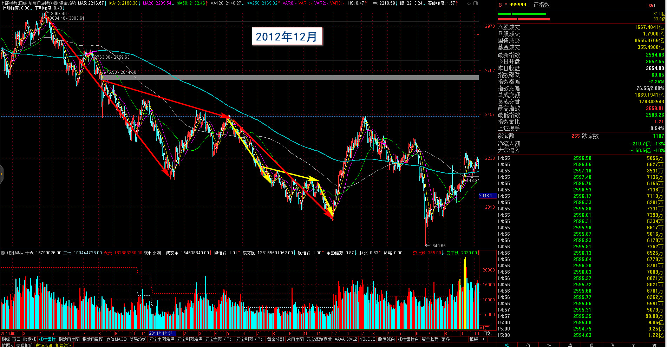Select the 窗口 tab
Image resolution: width=667 pixels, height=347 pixels.
17,339
